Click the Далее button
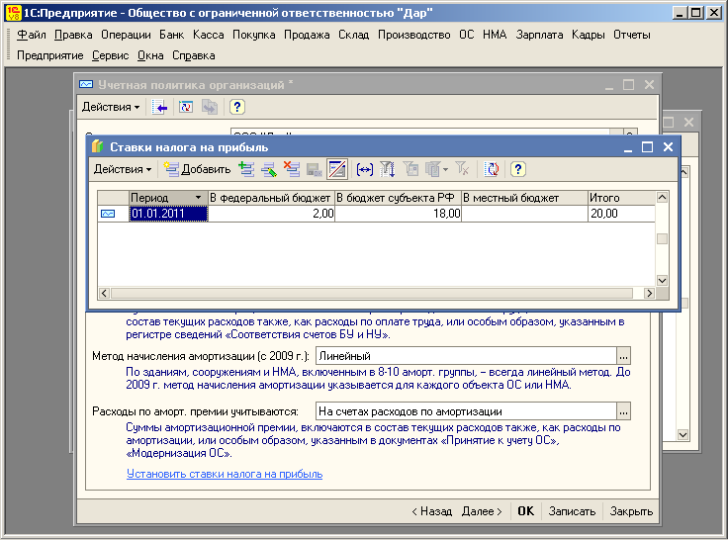Image resolution: width=728 pixels, height=540 pixels. (x=483, y=511)
